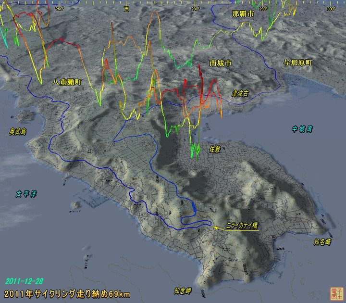Click the 知念岬 cape label
This screenshot has height=303, width=346.
tap(183, 290)
